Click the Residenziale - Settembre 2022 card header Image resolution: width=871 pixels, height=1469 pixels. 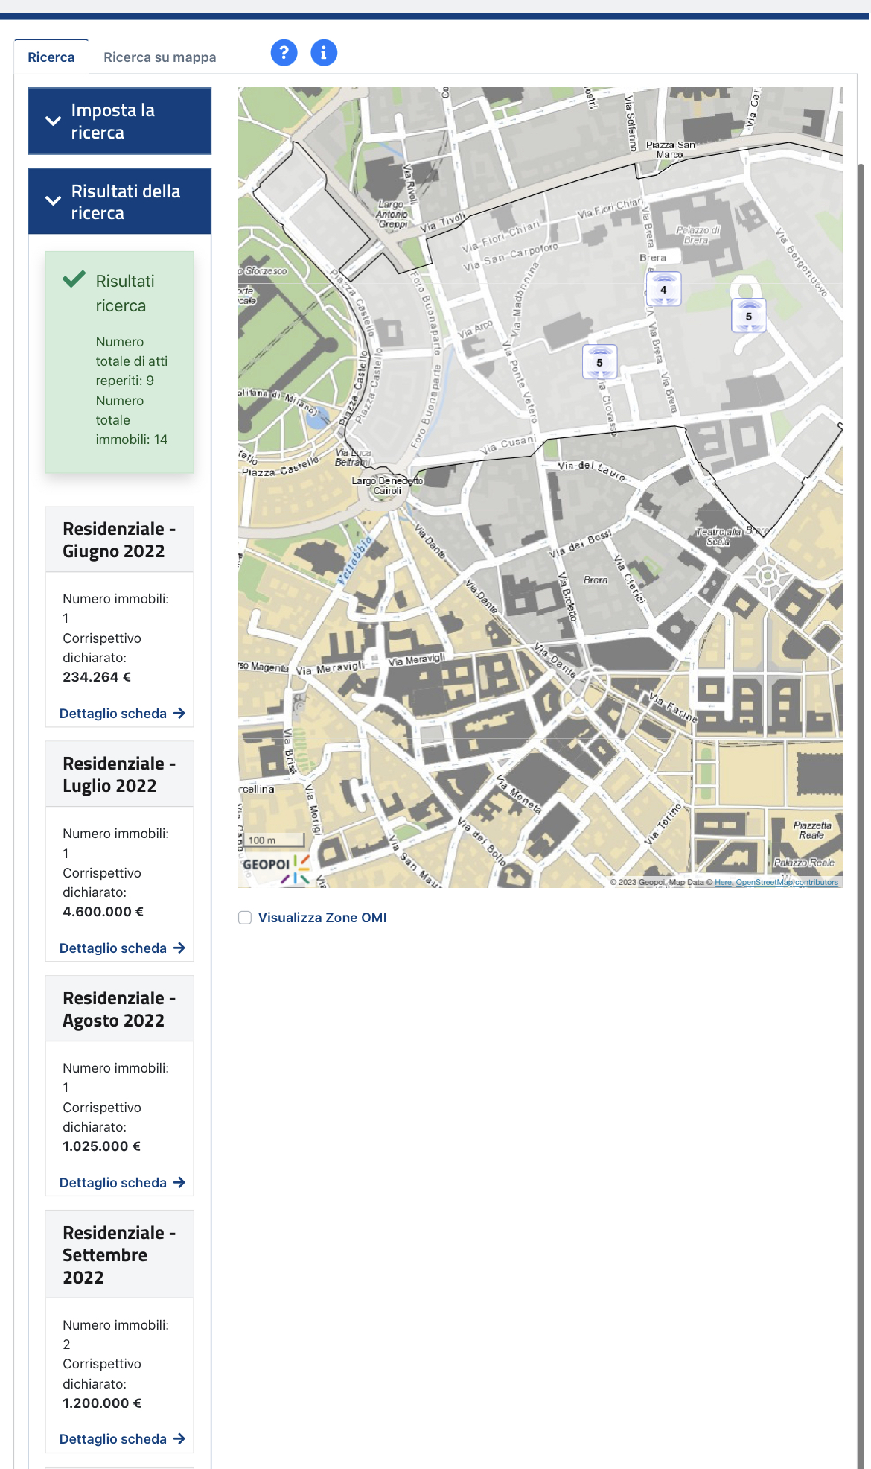pyautogui.click(x=120, y=1255)
